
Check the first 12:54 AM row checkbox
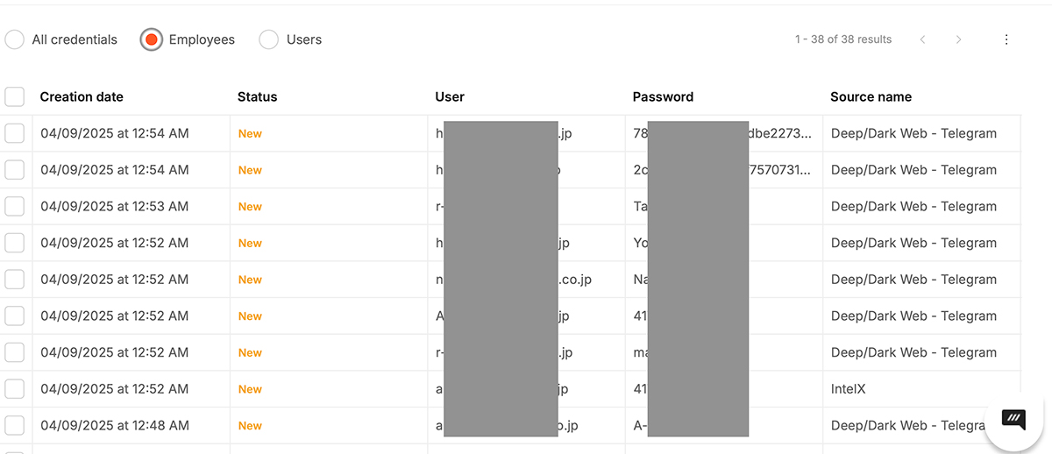[15, 133]
